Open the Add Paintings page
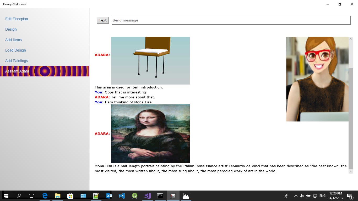 pyautogui.click(x=17, y=61)
